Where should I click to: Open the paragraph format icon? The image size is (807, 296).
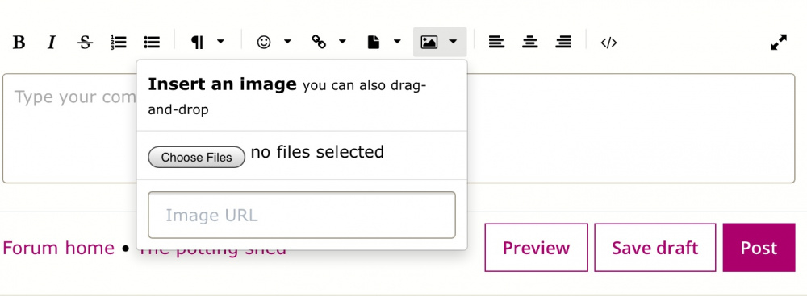tap(197, 42)
